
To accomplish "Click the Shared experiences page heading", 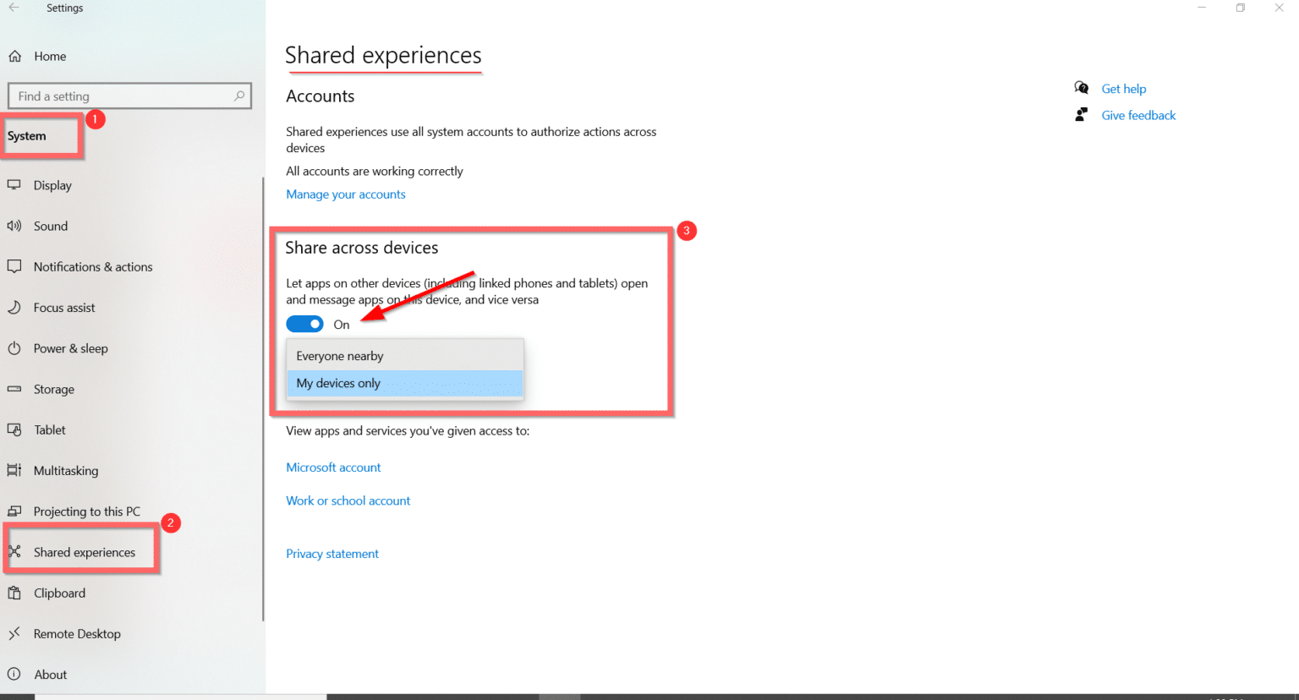I will click(x=383, y=55).
